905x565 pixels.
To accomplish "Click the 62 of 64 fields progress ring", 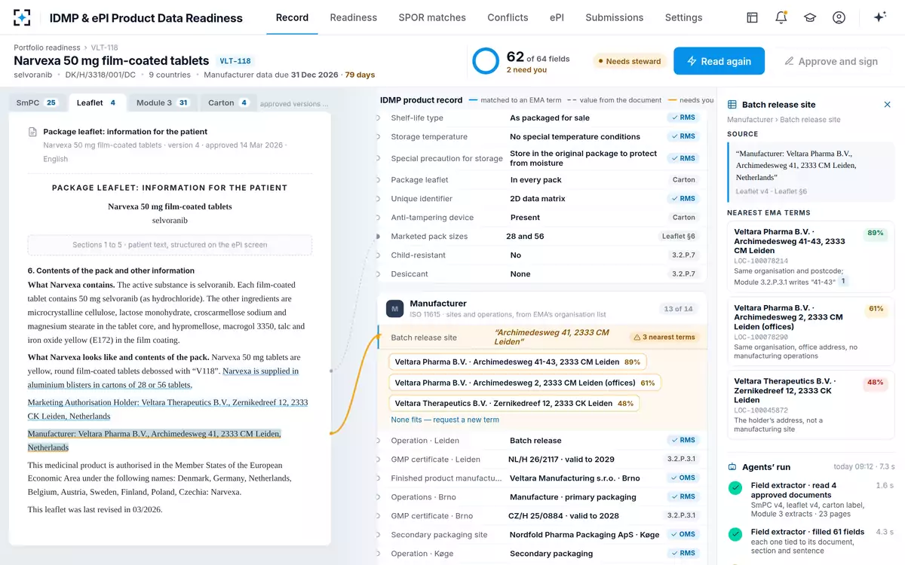I will point(486,61).
